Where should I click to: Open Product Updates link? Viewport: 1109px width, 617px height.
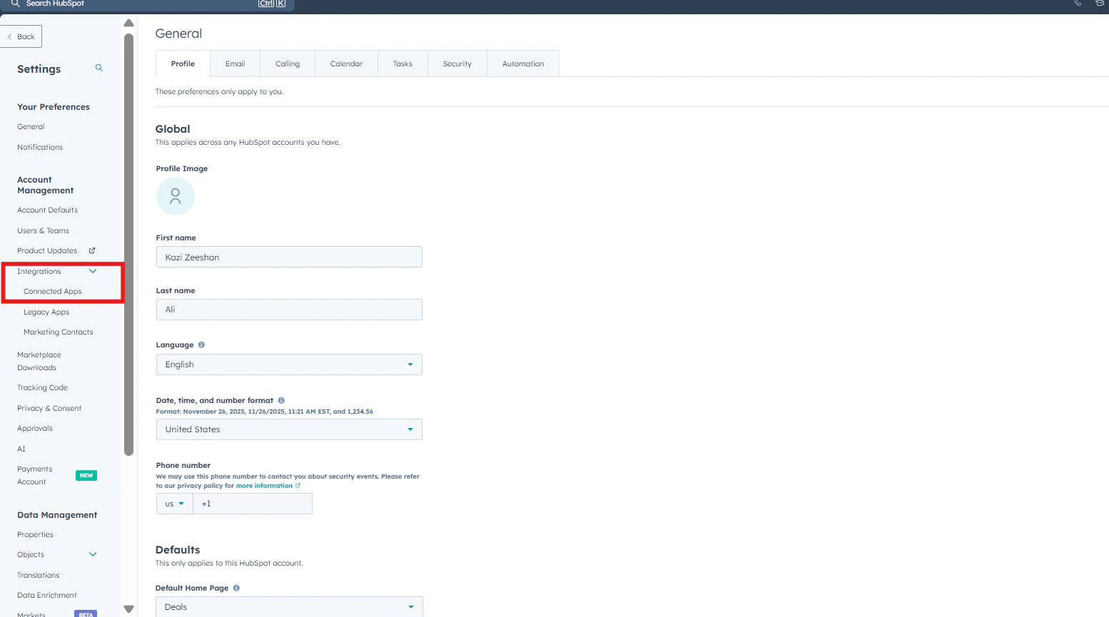point(47,250)
